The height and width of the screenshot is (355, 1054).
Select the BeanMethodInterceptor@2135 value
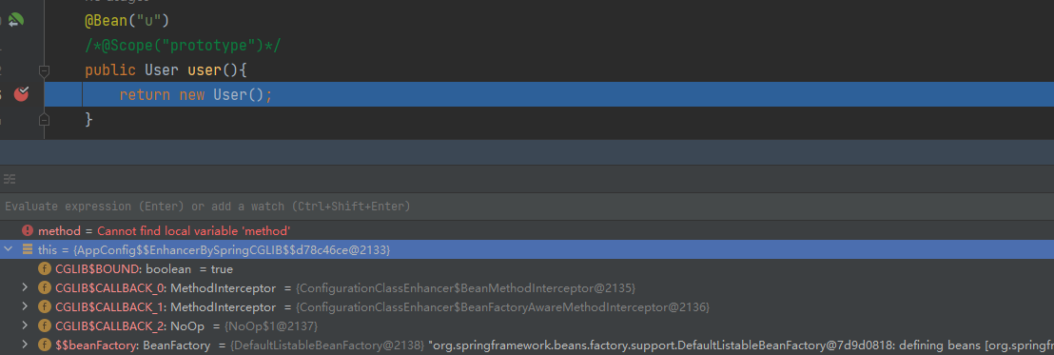(x=466, y=287)
